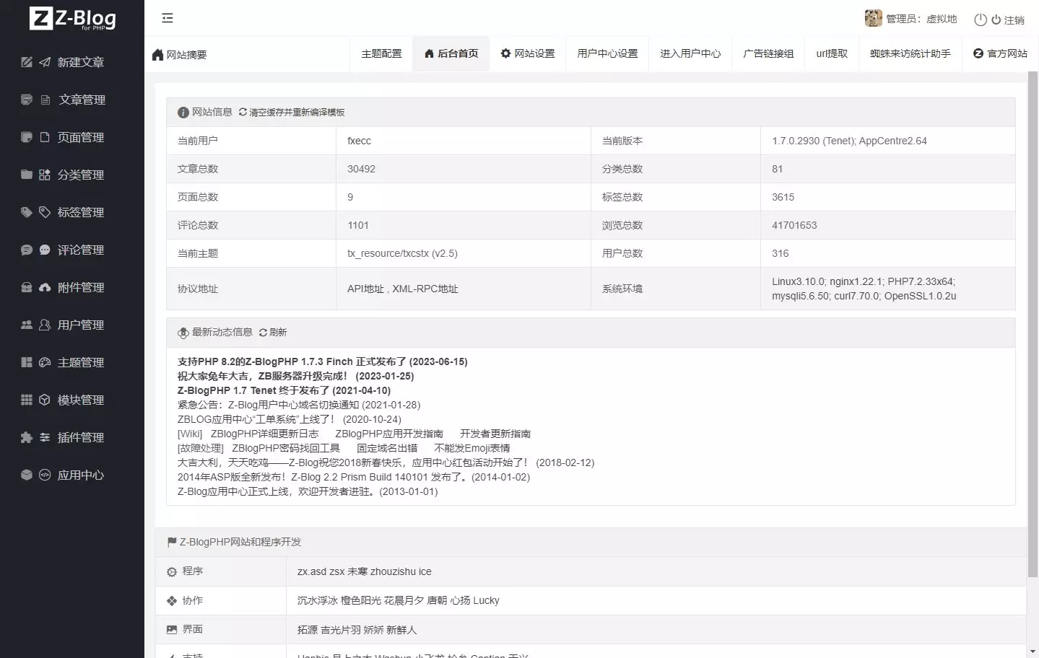
Task: Click the 刷新 refresh link
Action: pyautogui.click(x=273, y=333)
